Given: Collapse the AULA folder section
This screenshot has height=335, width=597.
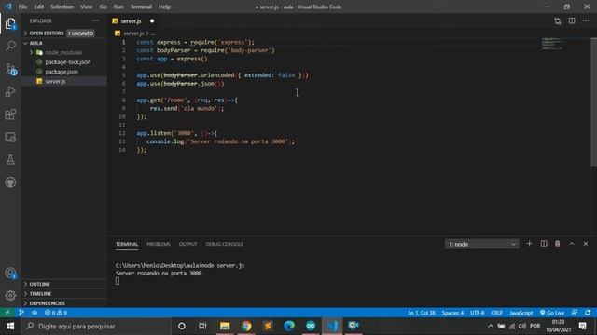Looking at the screenshot, I should (64, 43).
